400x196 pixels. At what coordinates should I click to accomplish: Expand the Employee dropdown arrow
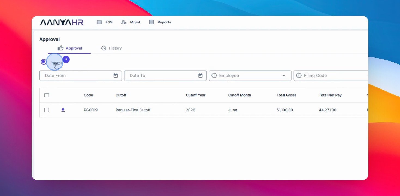[x=284, y=76]
